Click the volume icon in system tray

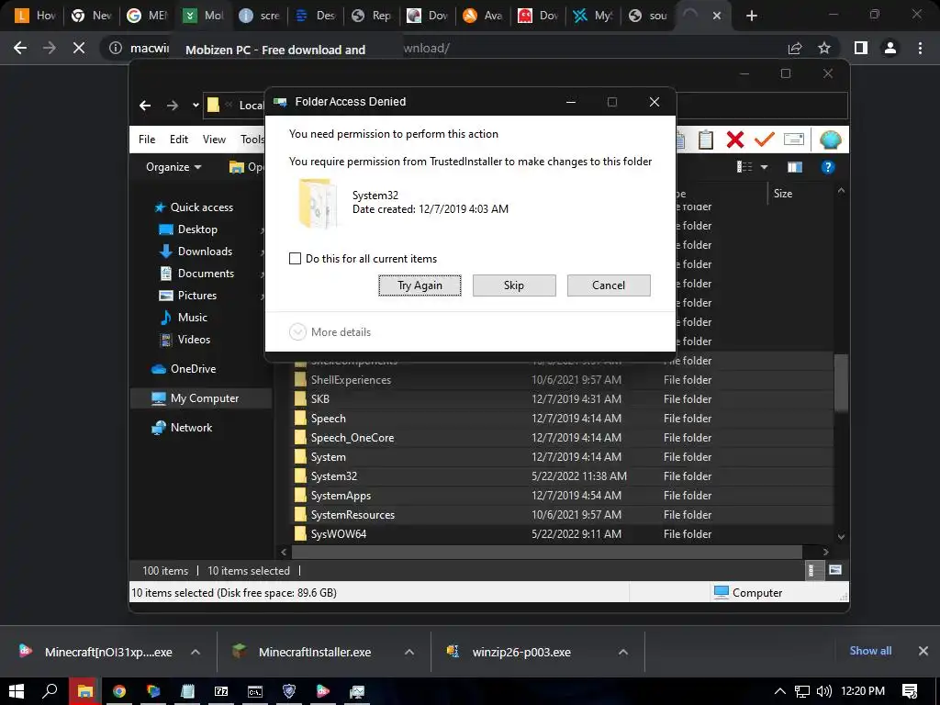823,691
